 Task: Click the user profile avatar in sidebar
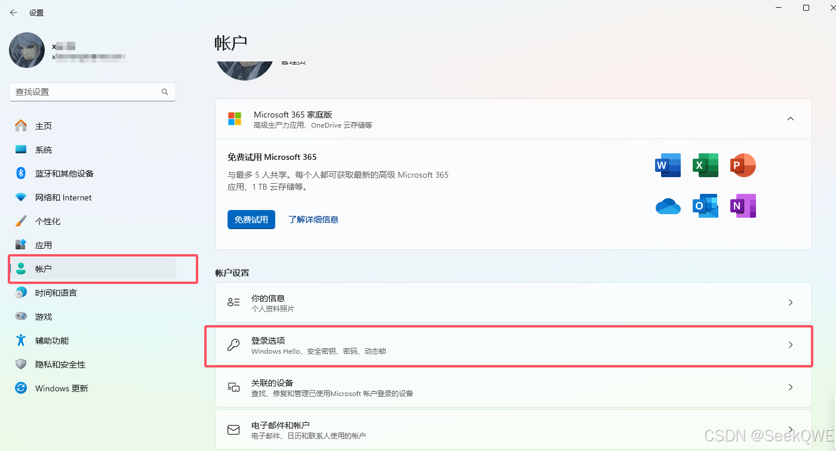pos(27,50)
